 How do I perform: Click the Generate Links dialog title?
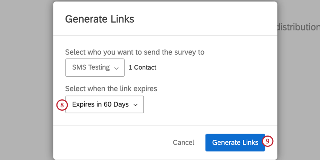pos(99,19)
